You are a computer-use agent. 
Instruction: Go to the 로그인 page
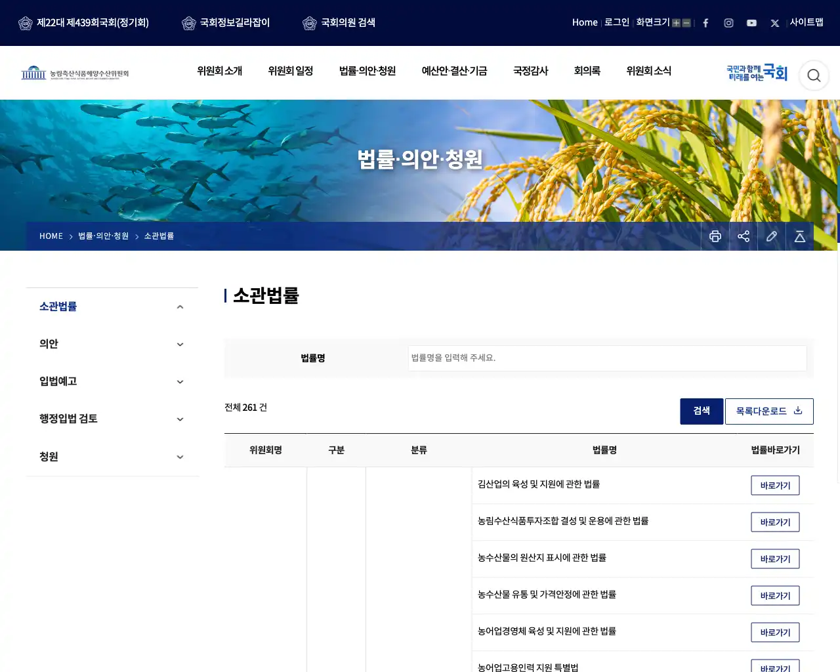coord(617,22)
